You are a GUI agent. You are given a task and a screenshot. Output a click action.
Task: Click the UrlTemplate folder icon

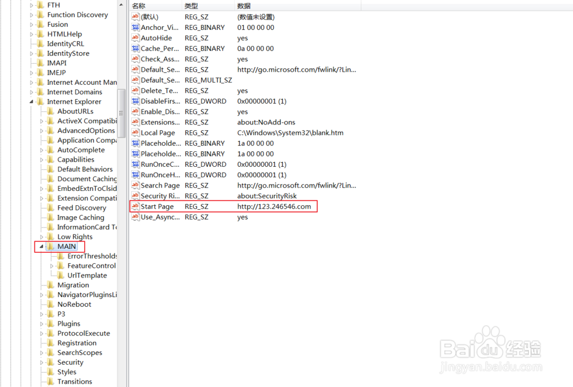coord(61,275)
